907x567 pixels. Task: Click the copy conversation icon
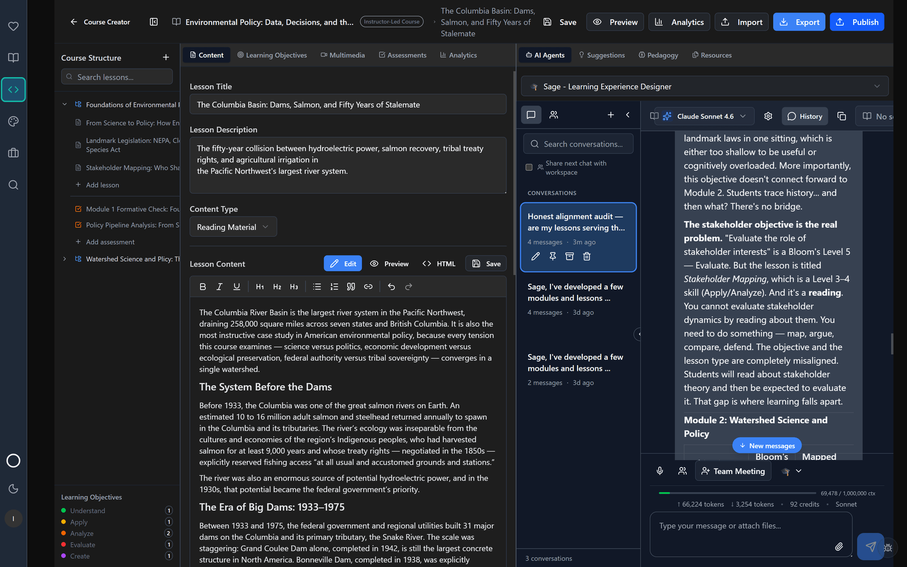click(842, 116)
